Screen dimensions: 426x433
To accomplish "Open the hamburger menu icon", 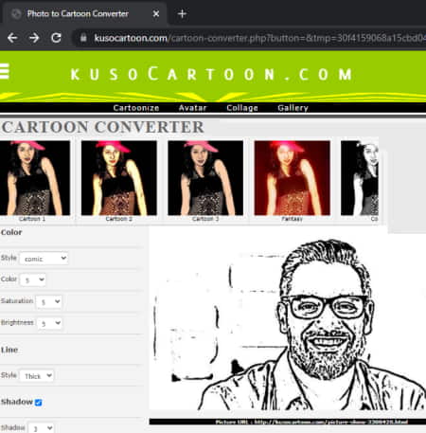I will (x=5, y=71).
